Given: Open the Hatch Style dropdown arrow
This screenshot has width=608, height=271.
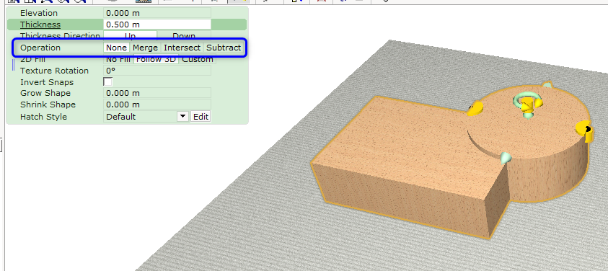Looking at the screenshot, I should click(x=183, y=117).
